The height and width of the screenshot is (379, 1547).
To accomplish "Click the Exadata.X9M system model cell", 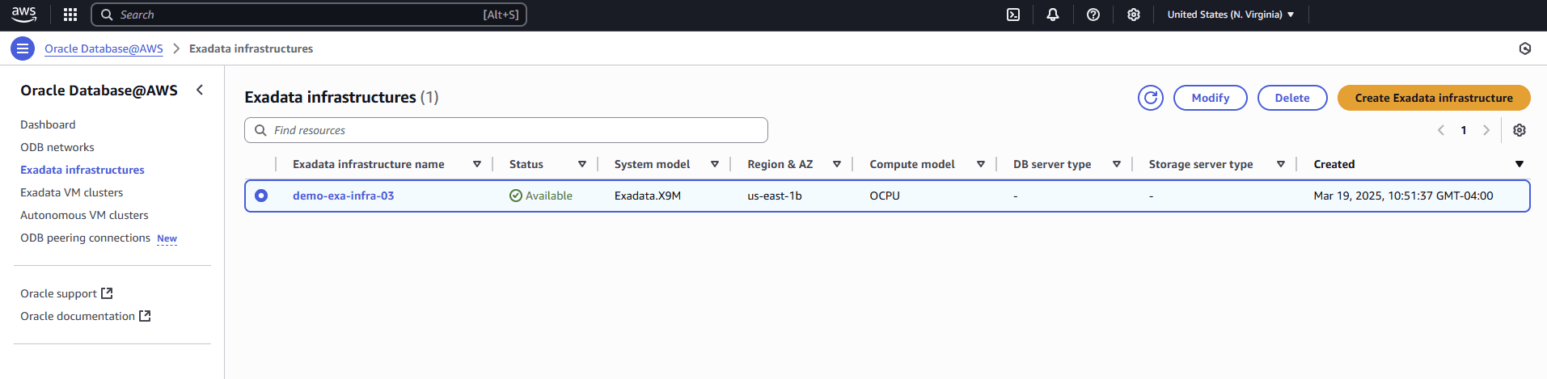I will coord(648,196).
